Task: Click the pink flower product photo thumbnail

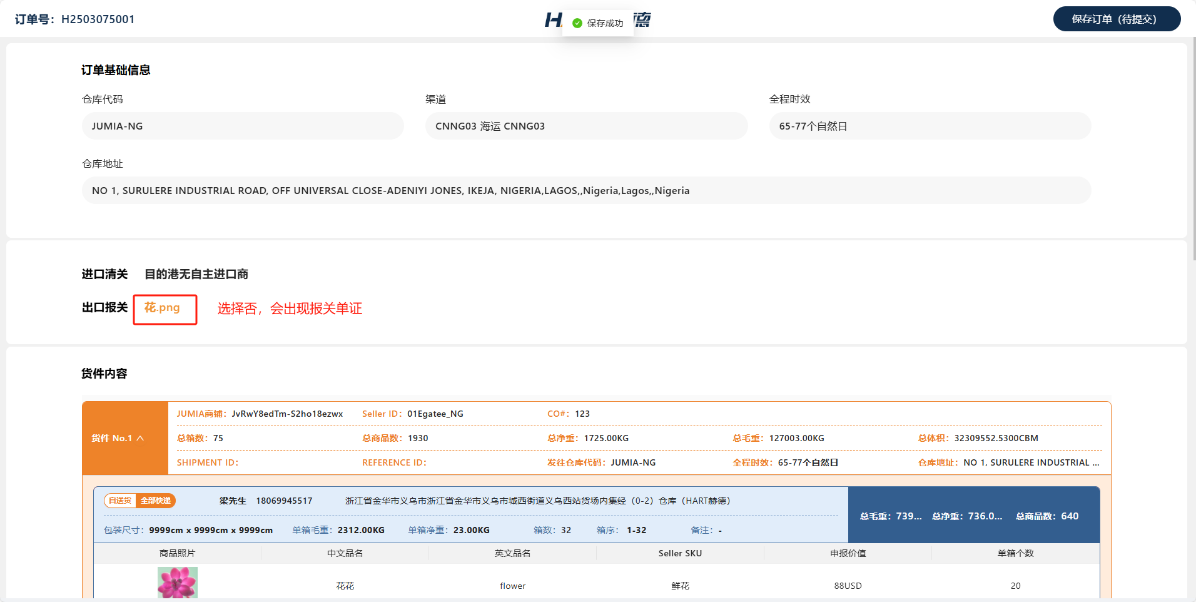Action: [x=177, y=583]
